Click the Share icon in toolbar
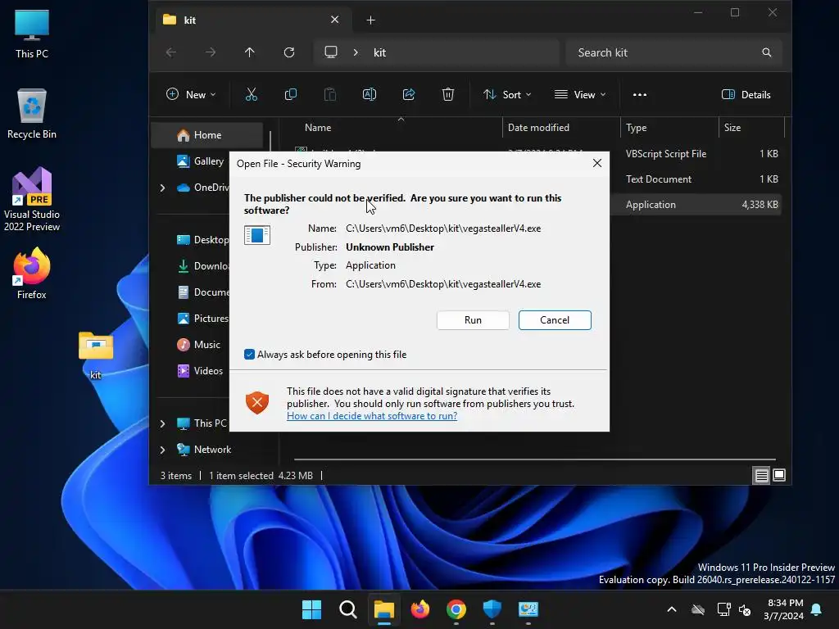Screen dimensions: 839x629 [409, 95]
